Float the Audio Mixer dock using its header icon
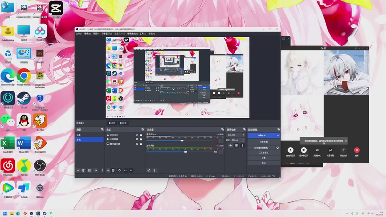 222,129
